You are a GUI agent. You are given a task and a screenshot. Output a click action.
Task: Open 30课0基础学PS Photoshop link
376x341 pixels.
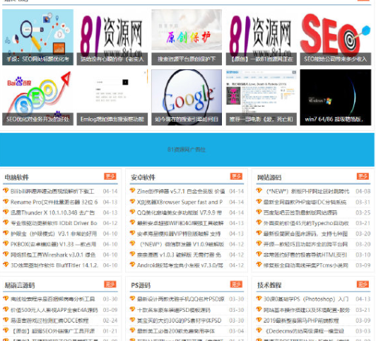(x=306, y=299)
